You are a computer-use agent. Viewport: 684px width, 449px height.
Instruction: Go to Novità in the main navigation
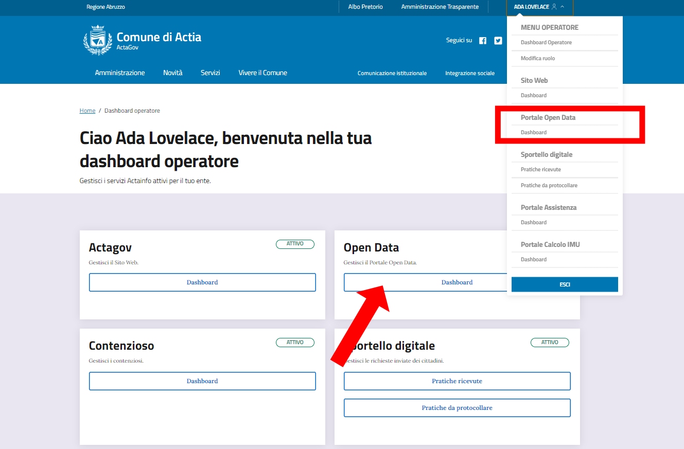172,73
